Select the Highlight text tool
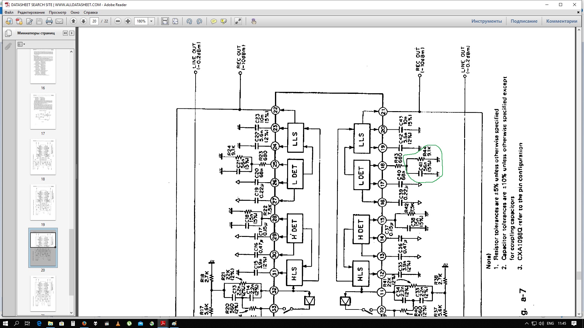Image resolution: width=584 pixels, height=328 pixels. tap(224, 21)
